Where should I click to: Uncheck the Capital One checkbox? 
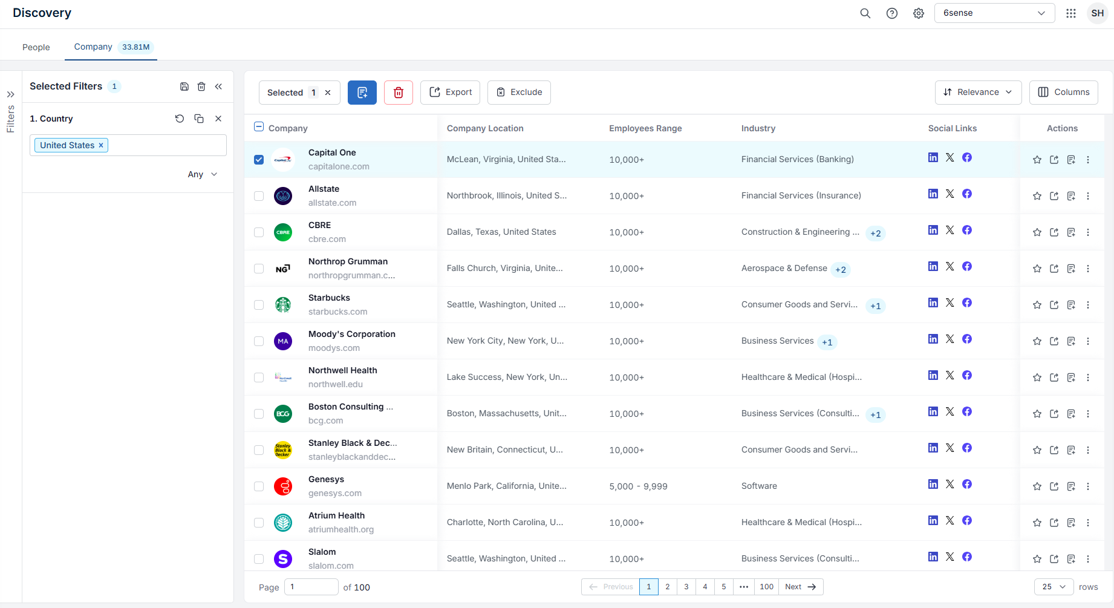pos(259,160)
